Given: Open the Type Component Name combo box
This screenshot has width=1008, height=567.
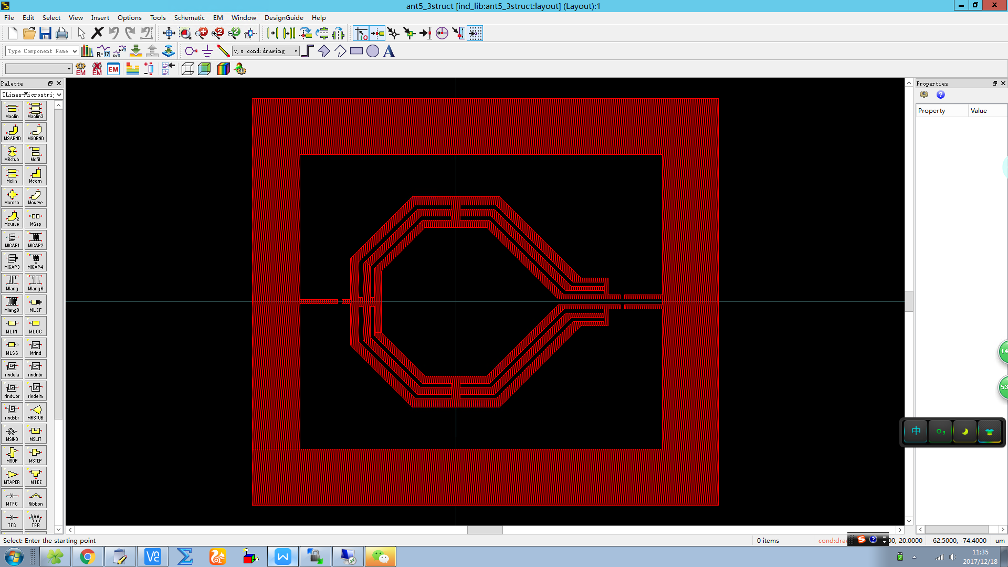Looking at the screenshot, I should click(x=75, y=51).
